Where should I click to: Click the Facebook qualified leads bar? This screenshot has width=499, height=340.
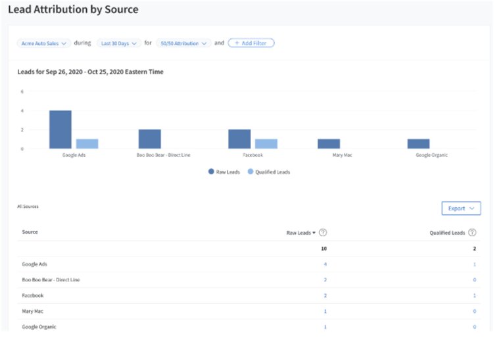click(266, 144)
